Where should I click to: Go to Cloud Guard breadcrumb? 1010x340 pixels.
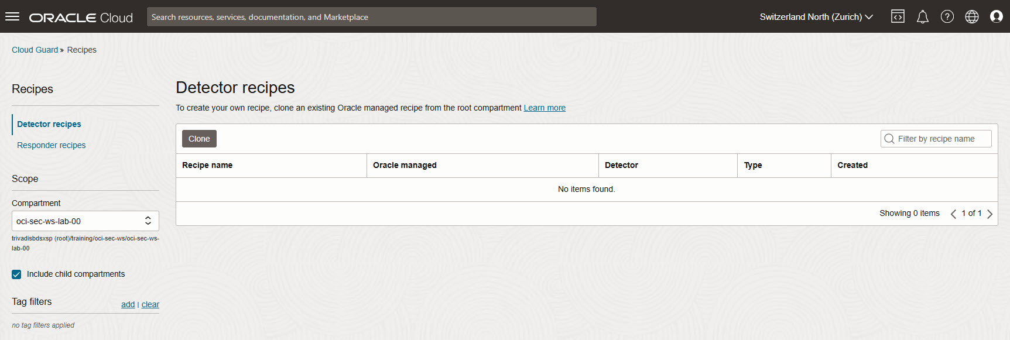coord(35,50)
